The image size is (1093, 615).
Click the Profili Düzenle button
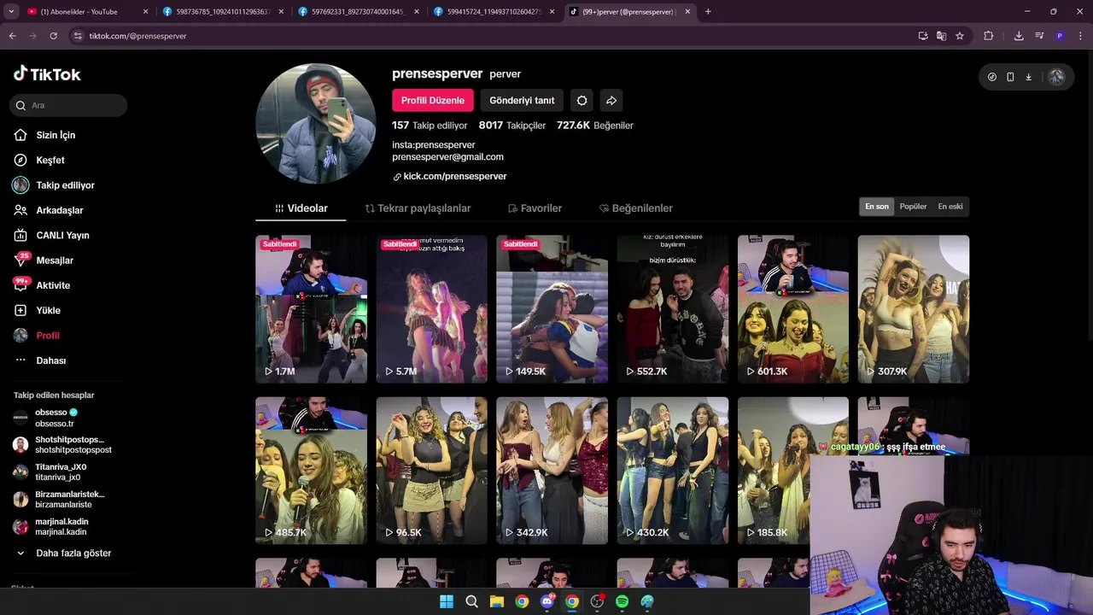(x=433, y=100)
